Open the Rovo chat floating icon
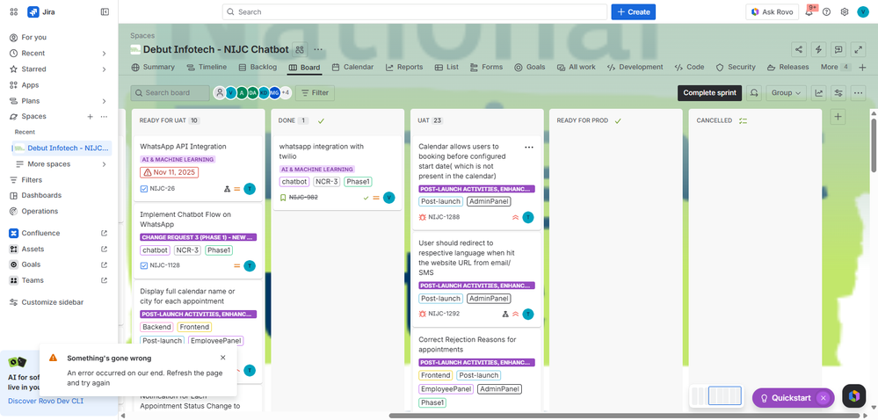Image resolution: width=878 pixels, height=420 pixels. 854,396
